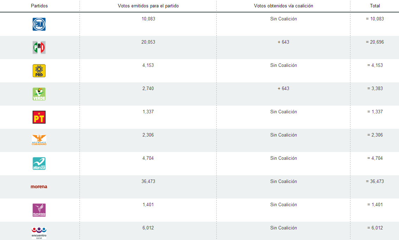Click 'Votos emitidos para el partido' header
This screenshot has height=240, width=399.
click(x=148, y=6)
